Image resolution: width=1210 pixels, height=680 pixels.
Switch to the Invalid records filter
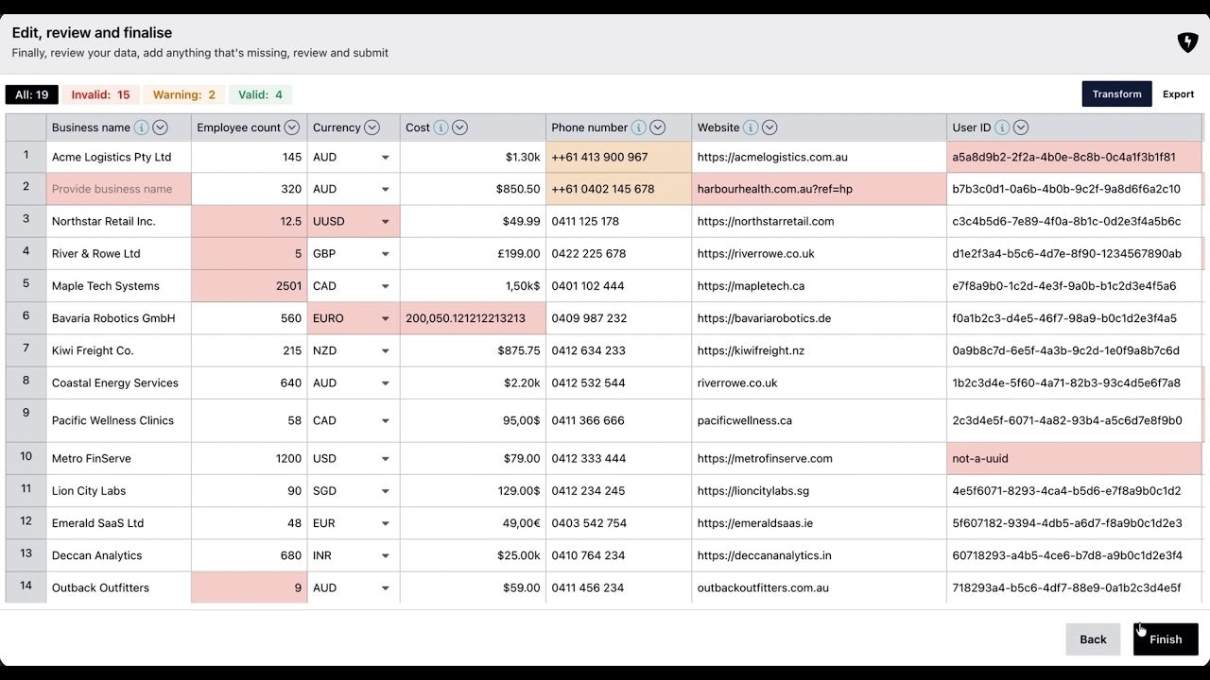coord(99,94)
